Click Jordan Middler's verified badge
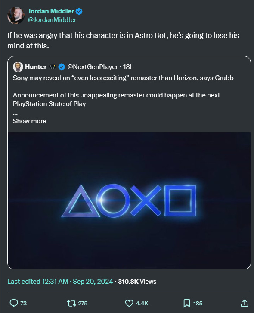The image size is (254, 313). (79, 11)
